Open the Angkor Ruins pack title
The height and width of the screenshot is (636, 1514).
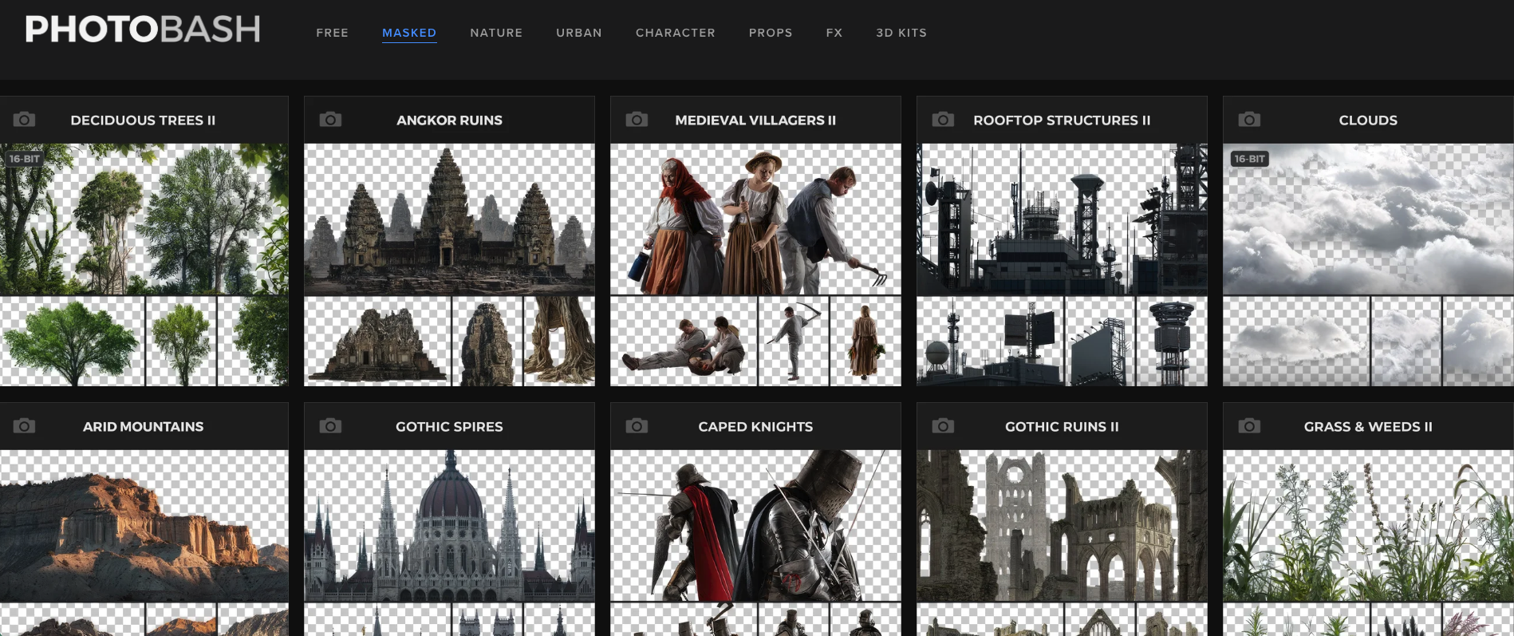(x=449, y=120)
